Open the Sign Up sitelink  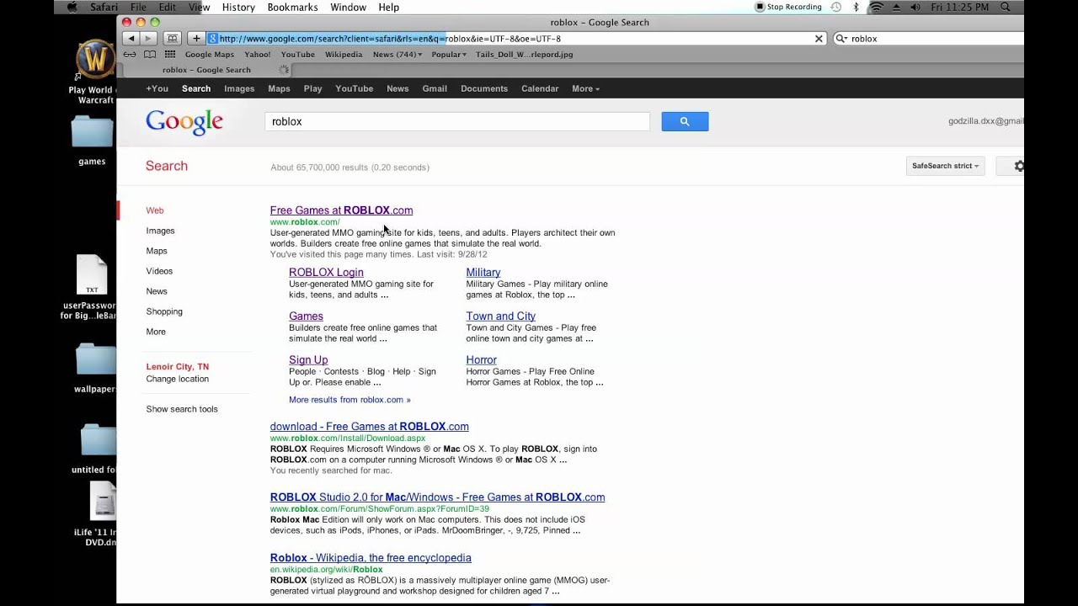click(308, 360)
